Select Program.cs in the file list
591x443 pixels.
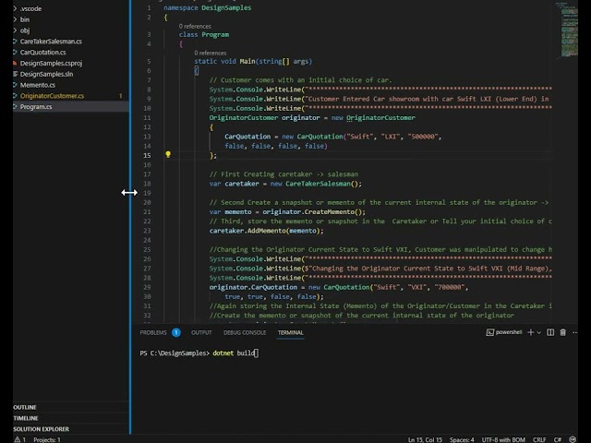[70, 107]
